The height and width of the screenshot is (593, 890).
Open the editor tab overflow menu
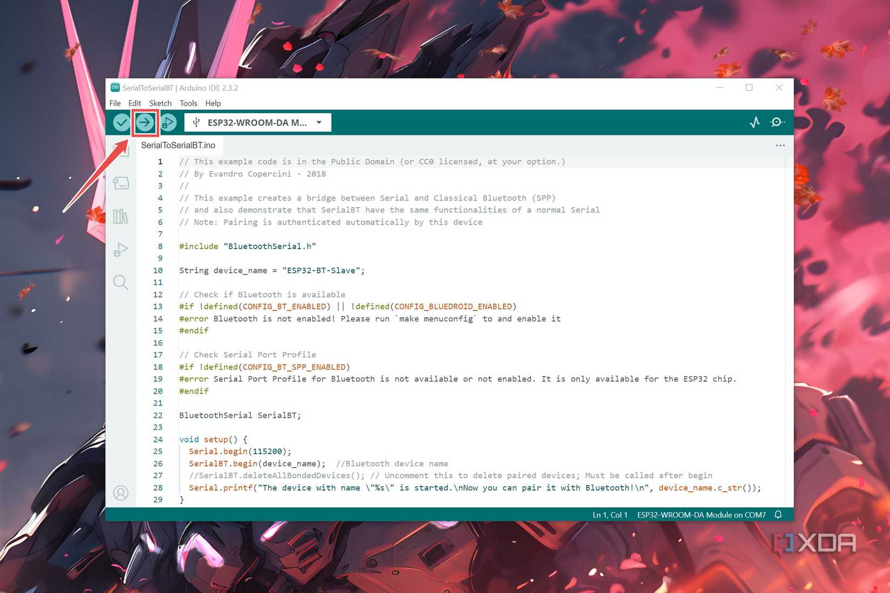[x=780, y=145]
